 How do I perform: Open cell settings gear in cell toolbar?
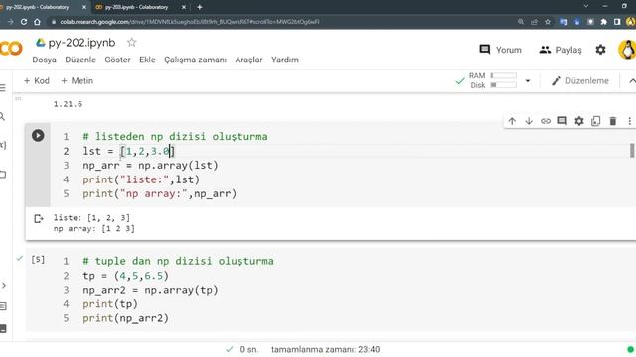coord(579,121)
